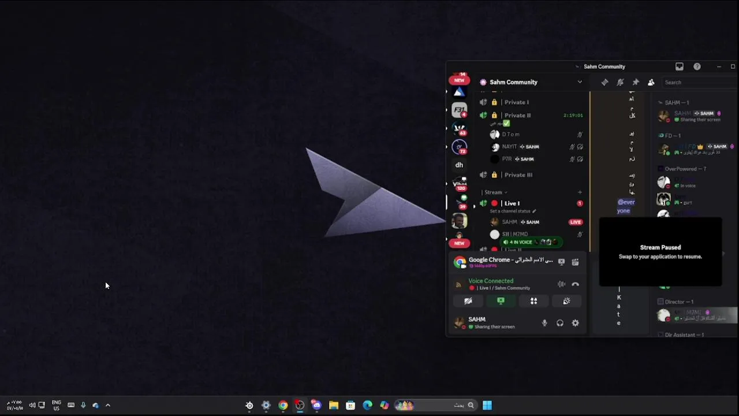
Task: Toggle noise suppression waveform icon
Action: click(561, 284)
